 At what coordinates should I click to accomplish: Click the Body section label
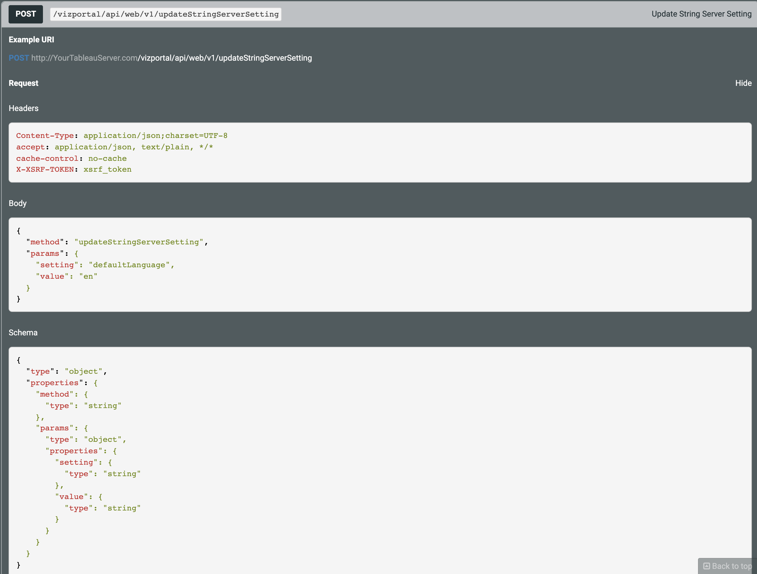pos(17,203)
